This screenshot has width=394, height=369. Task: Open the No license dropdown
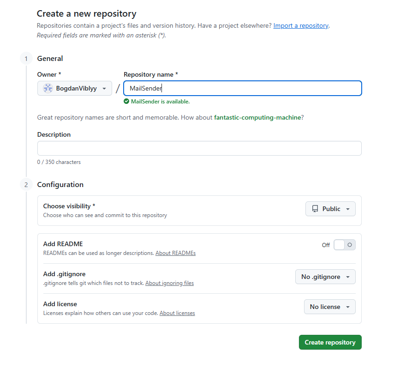(x=329, y=307)
